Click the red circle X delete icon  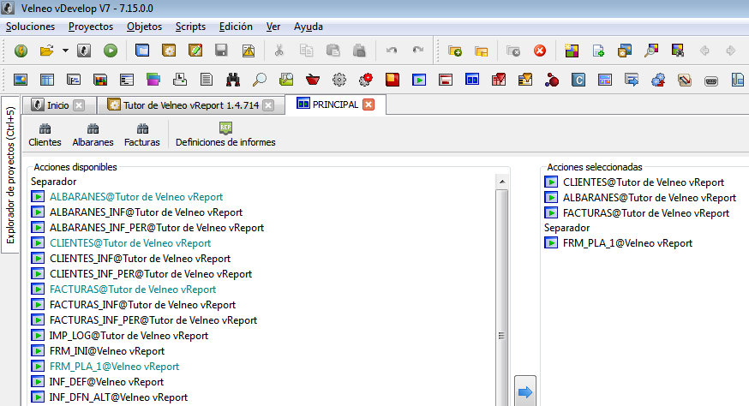(x=540, y=51)
